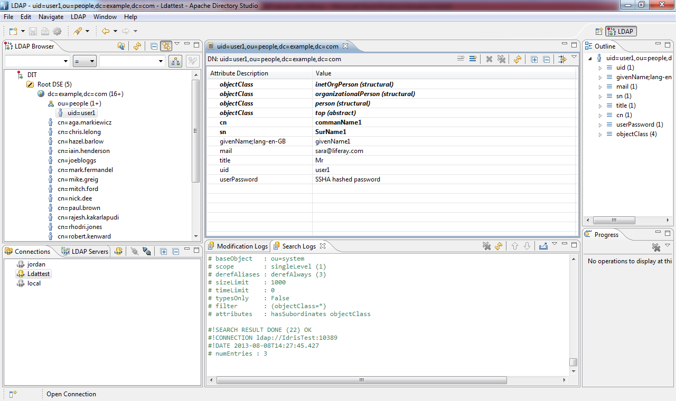The width and height of the screenshot is (676, 401).
Task: Open the quick search attribute combo box
Action: [x=37, y=61]
